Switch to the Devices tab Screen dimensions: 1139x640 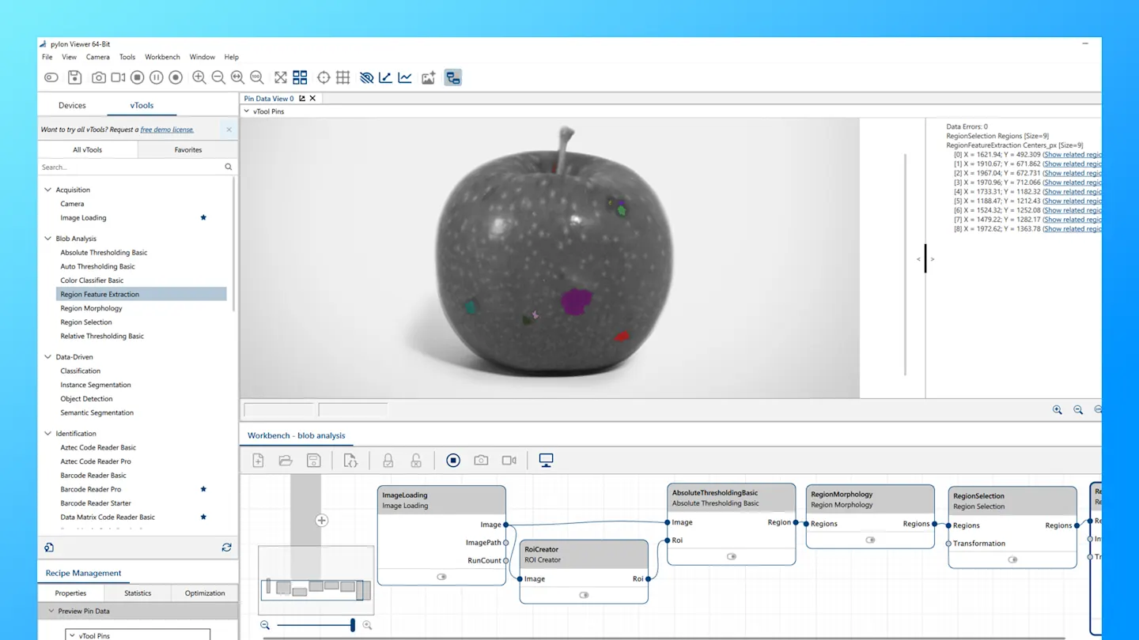pos(72,105)
